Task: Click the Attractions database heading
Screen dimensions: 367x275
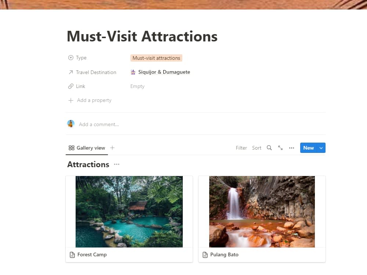Action: (88, 164)
